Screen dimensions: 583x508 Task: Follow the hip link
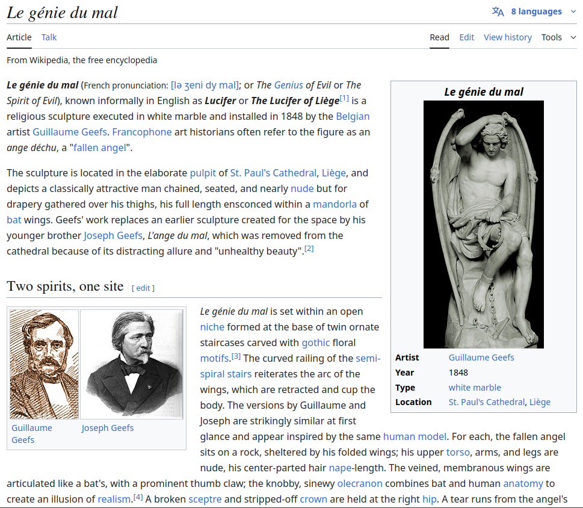click(x=430, y=499)
